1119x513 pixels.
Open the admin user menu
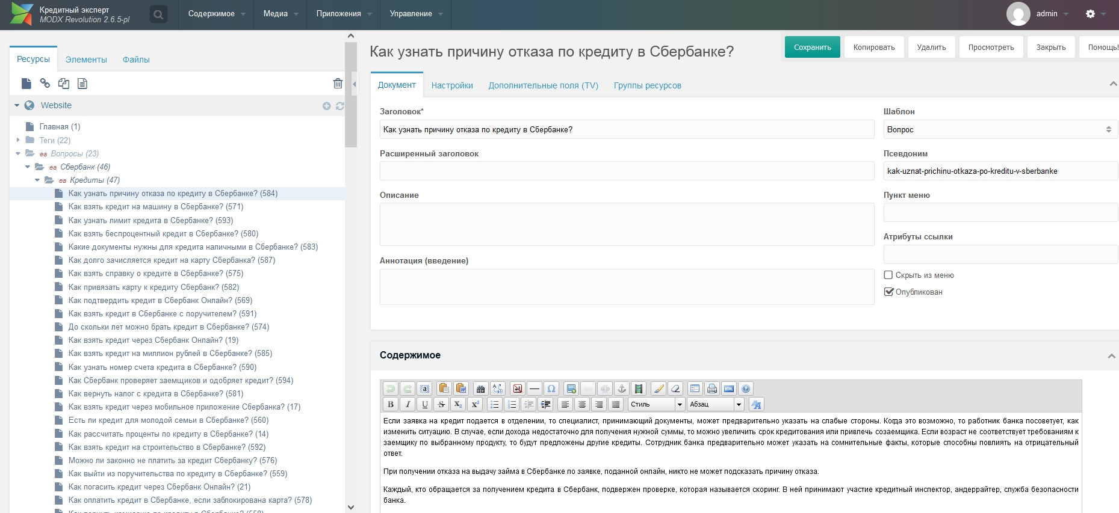pyautogui.click(x=1038, y=14)
